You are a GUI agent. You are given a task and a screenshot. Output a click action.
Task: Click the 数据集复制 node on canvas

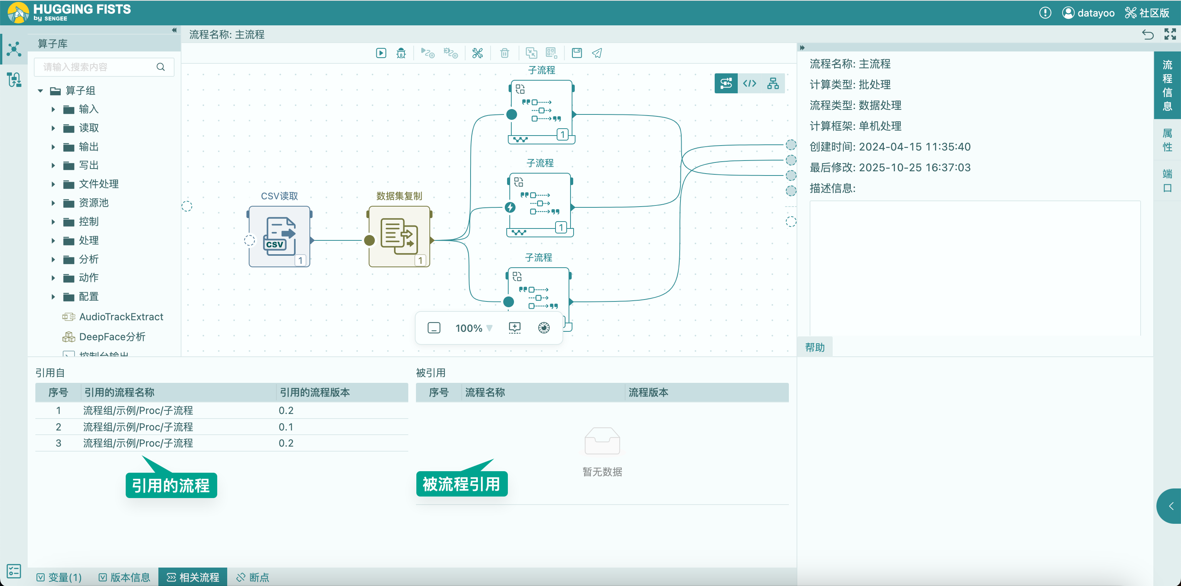(x=399, y=237)
